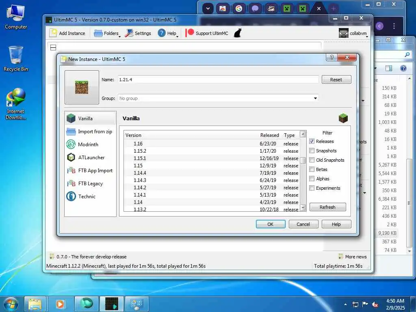Open the Help toolbar menu

tap(168, 33)
